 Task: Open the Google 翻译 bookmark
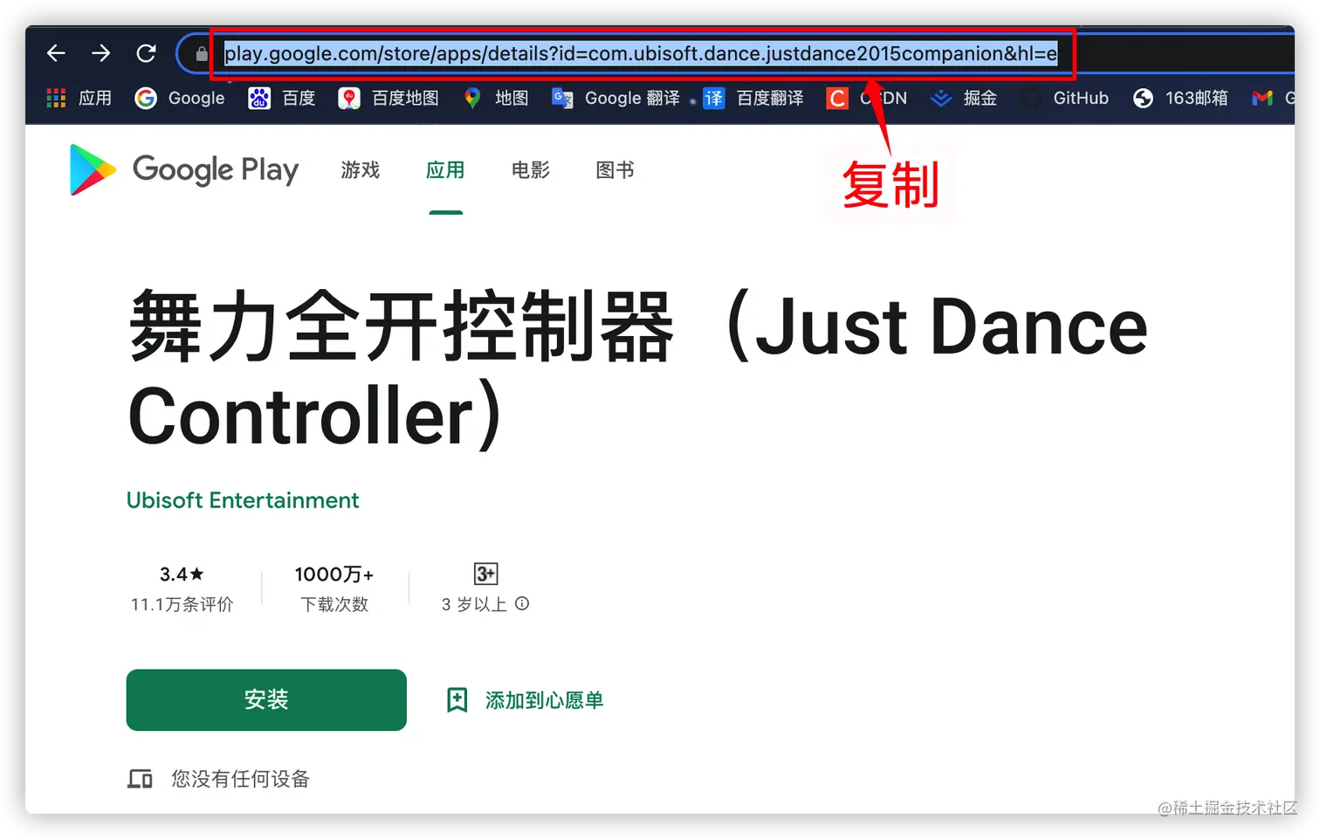tap(616, 98)
